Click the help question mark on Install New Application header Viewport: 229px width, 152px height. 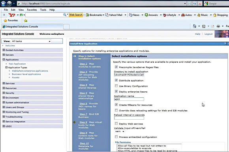point(225,44)
